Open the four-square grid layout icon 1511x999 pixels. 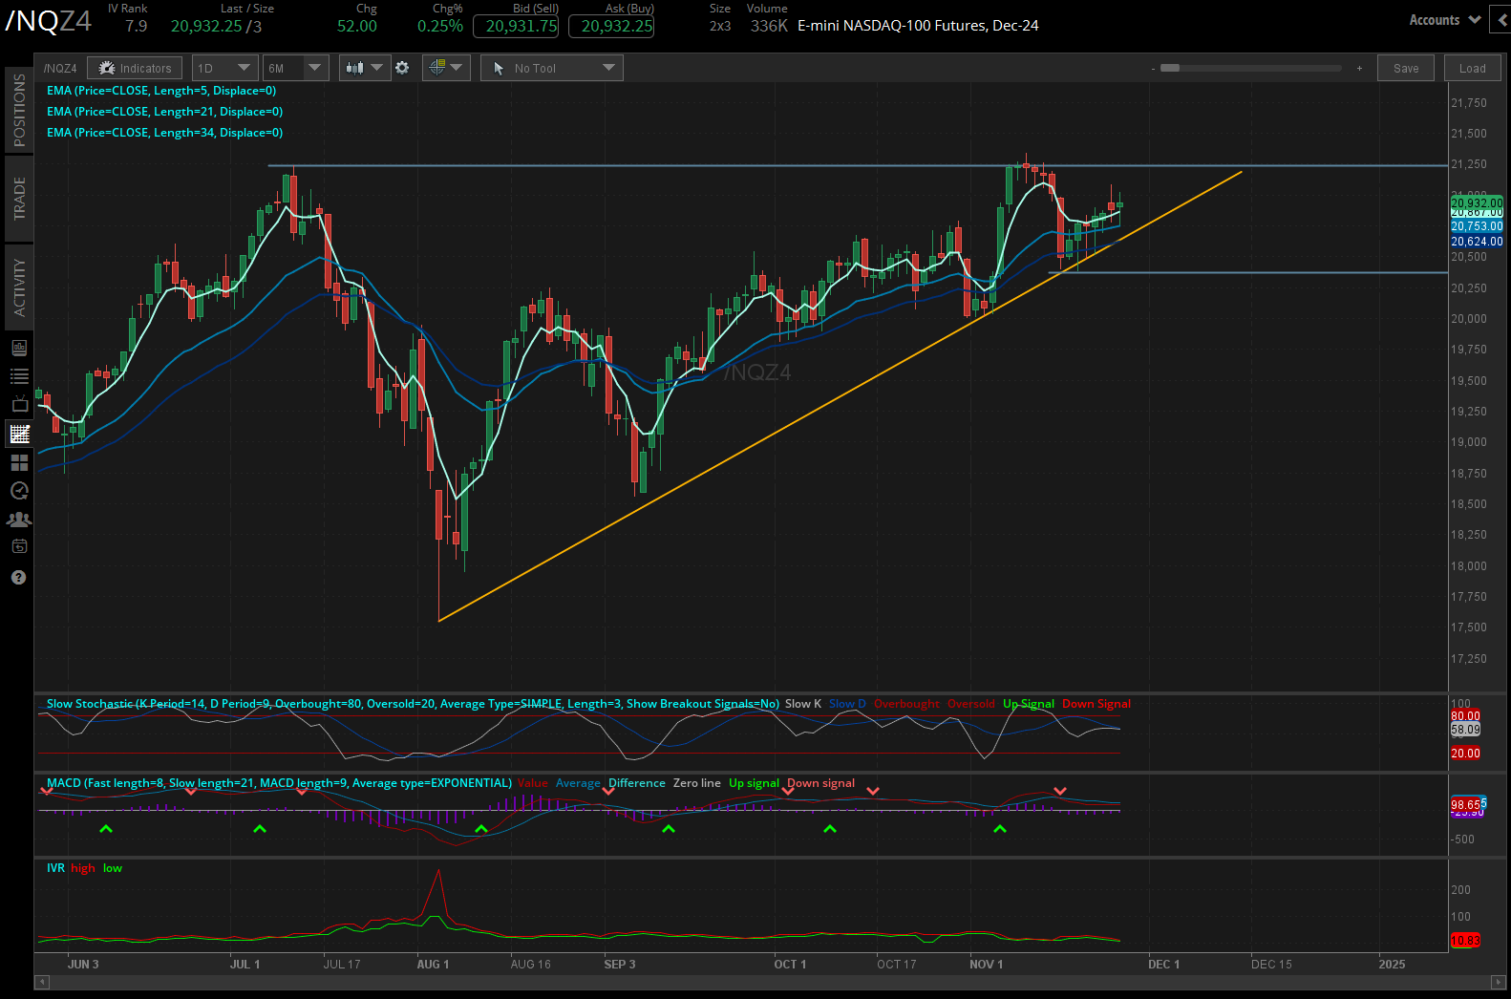pos(19,463)
